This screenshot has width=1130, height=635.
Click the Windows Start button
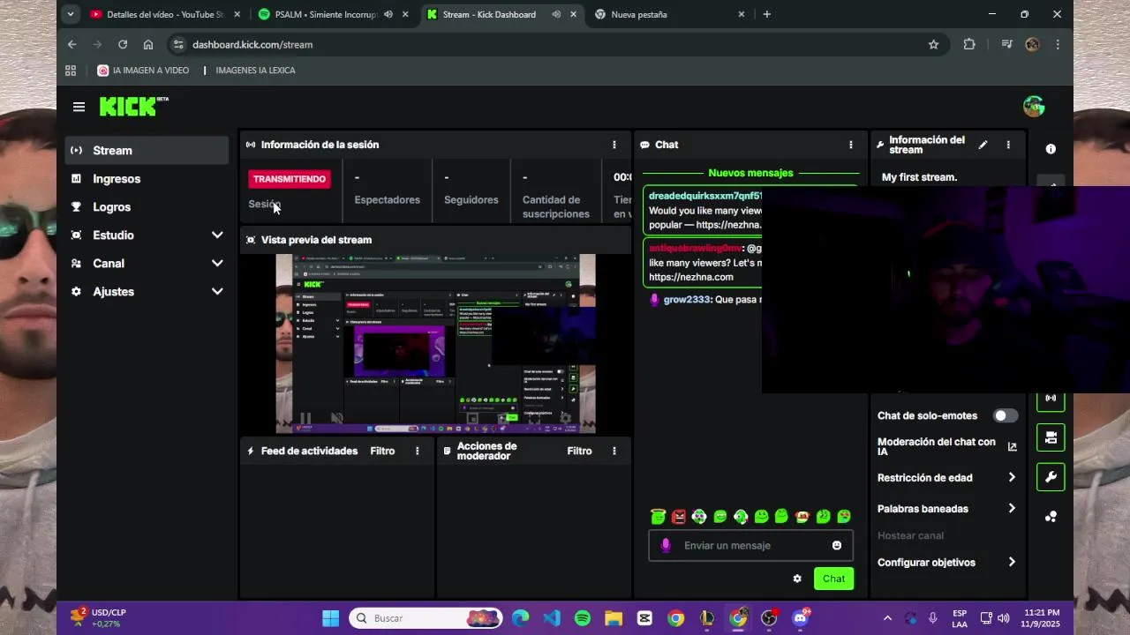point(330,618)
